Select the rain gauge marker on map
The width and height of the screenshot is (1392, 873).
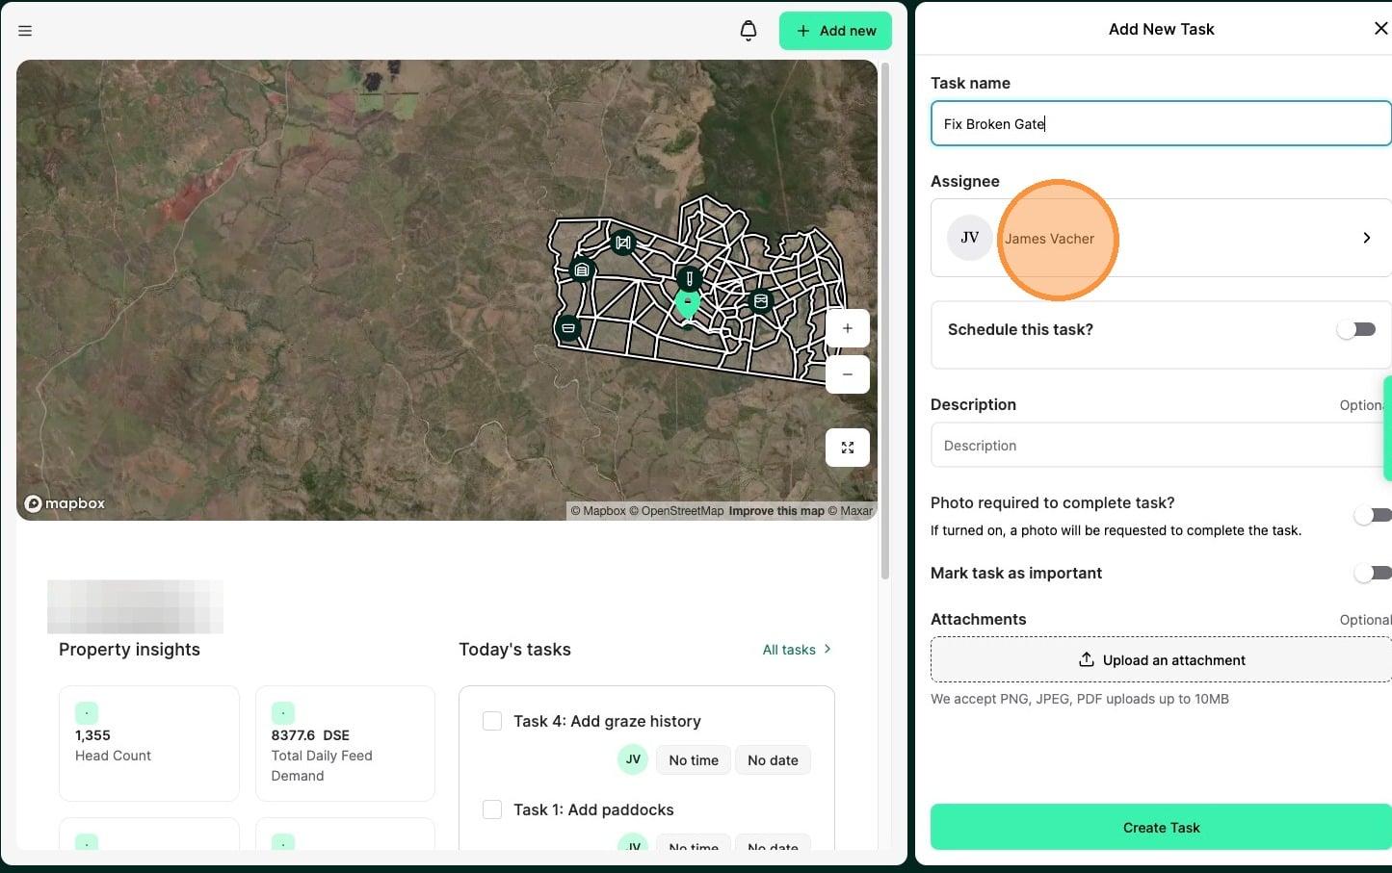689,279
